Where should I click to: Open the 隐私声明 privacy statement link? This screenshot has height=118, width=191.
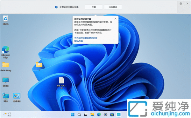[78, 41]
